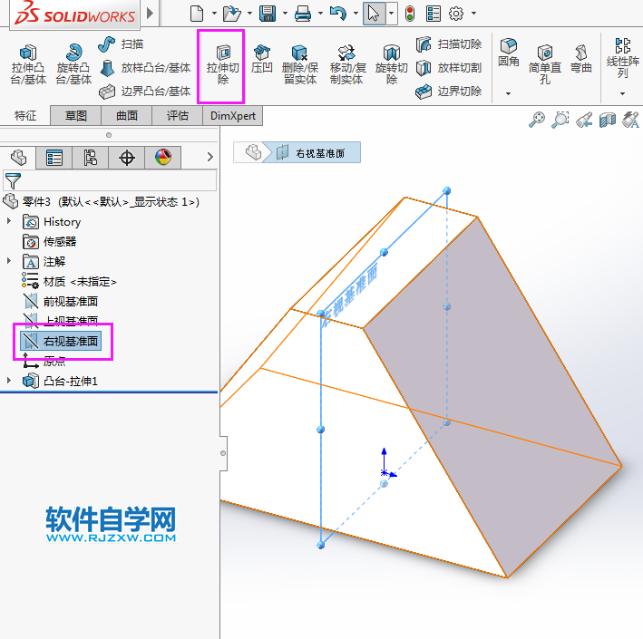Click Boundary Boss/Base (边界凸台/基体)

[x=145, y=91]
